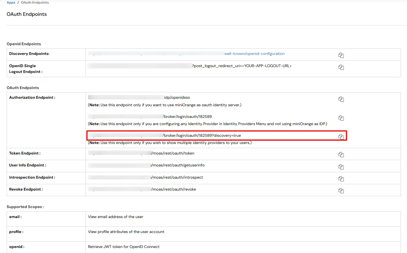Click the openid scope description row
This screenshot has height=253, width=407.
coord(124,247)
